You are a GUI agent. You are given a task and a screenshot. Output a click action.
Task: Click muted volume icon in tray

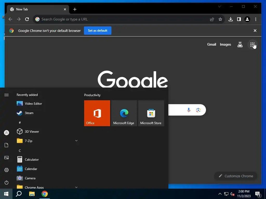coord(232,194)
